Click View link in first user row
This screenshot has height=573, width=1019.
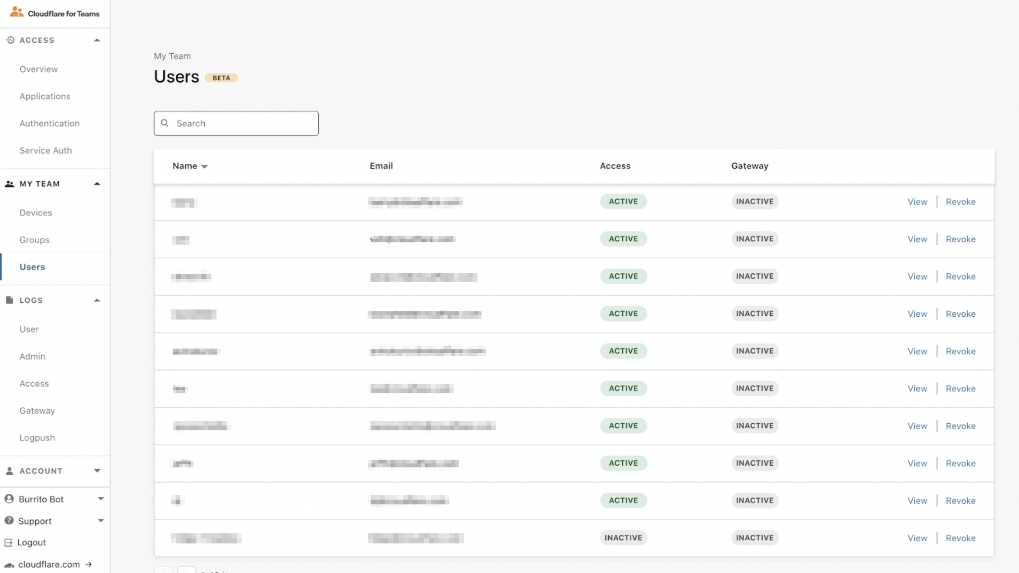[917, 202]
